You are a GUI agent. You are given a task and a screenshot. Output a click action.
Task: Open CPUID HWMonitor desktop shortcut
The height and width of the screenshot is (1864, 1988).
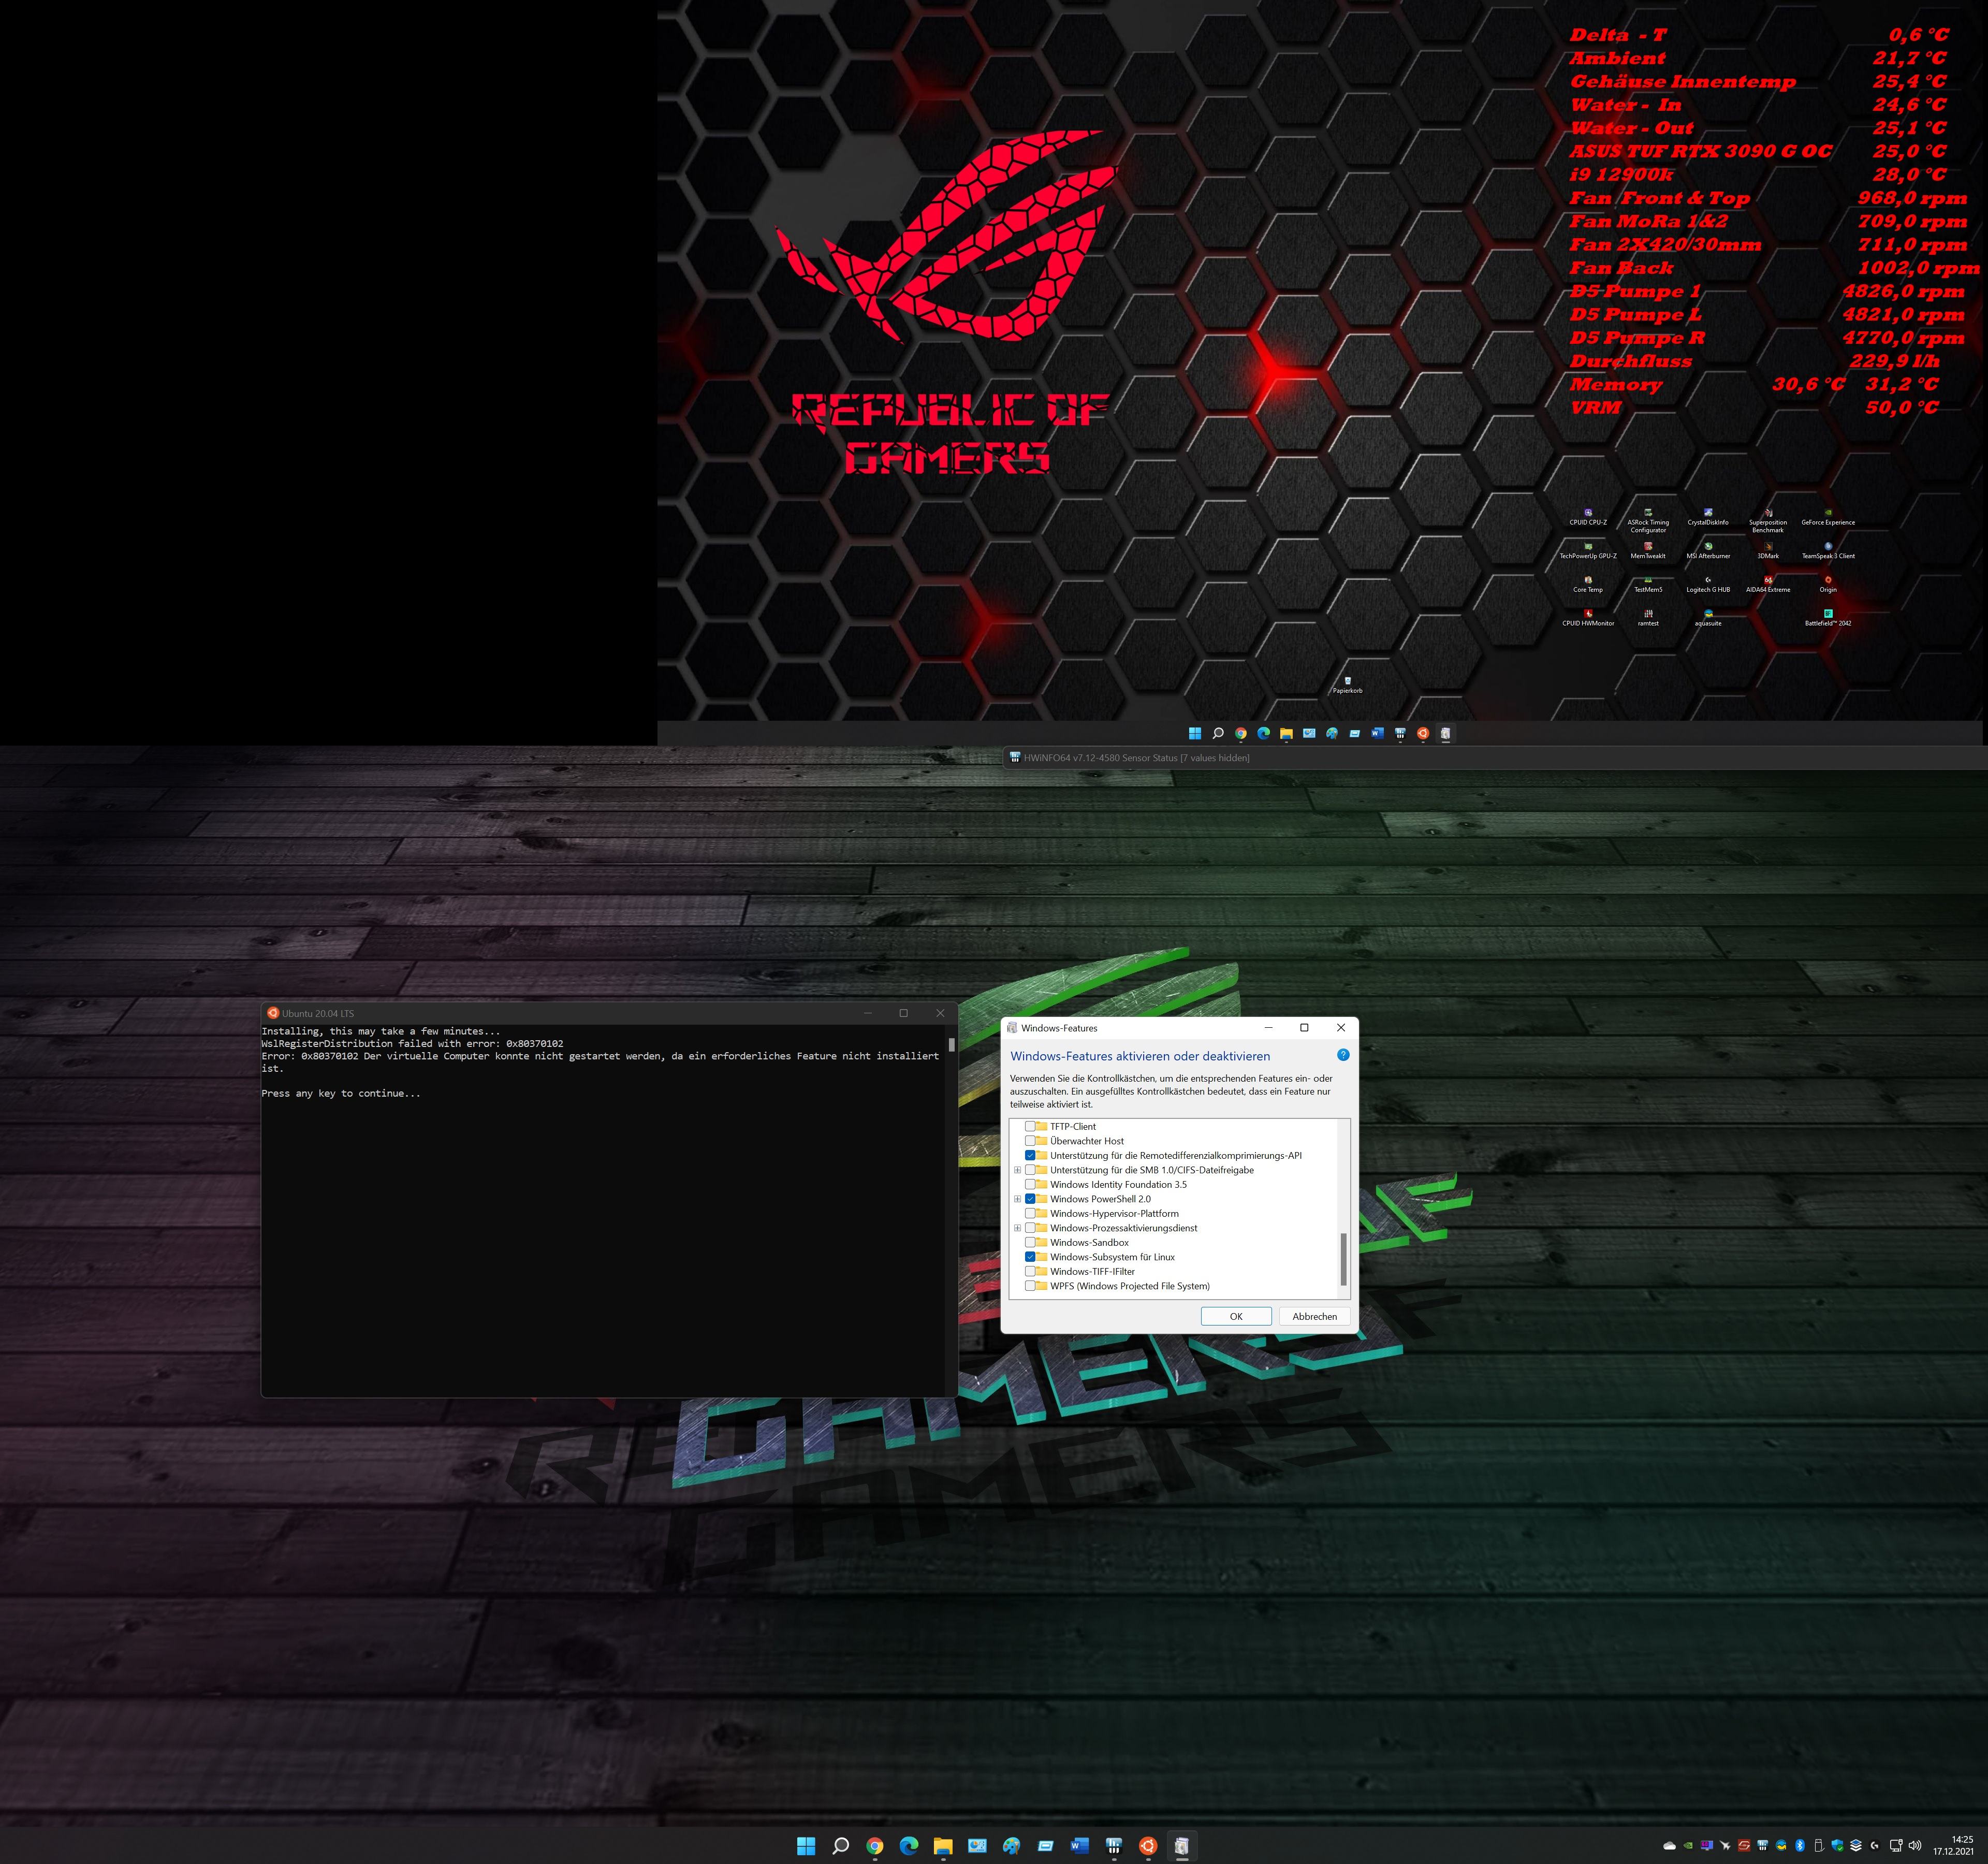coord(1588,618)
